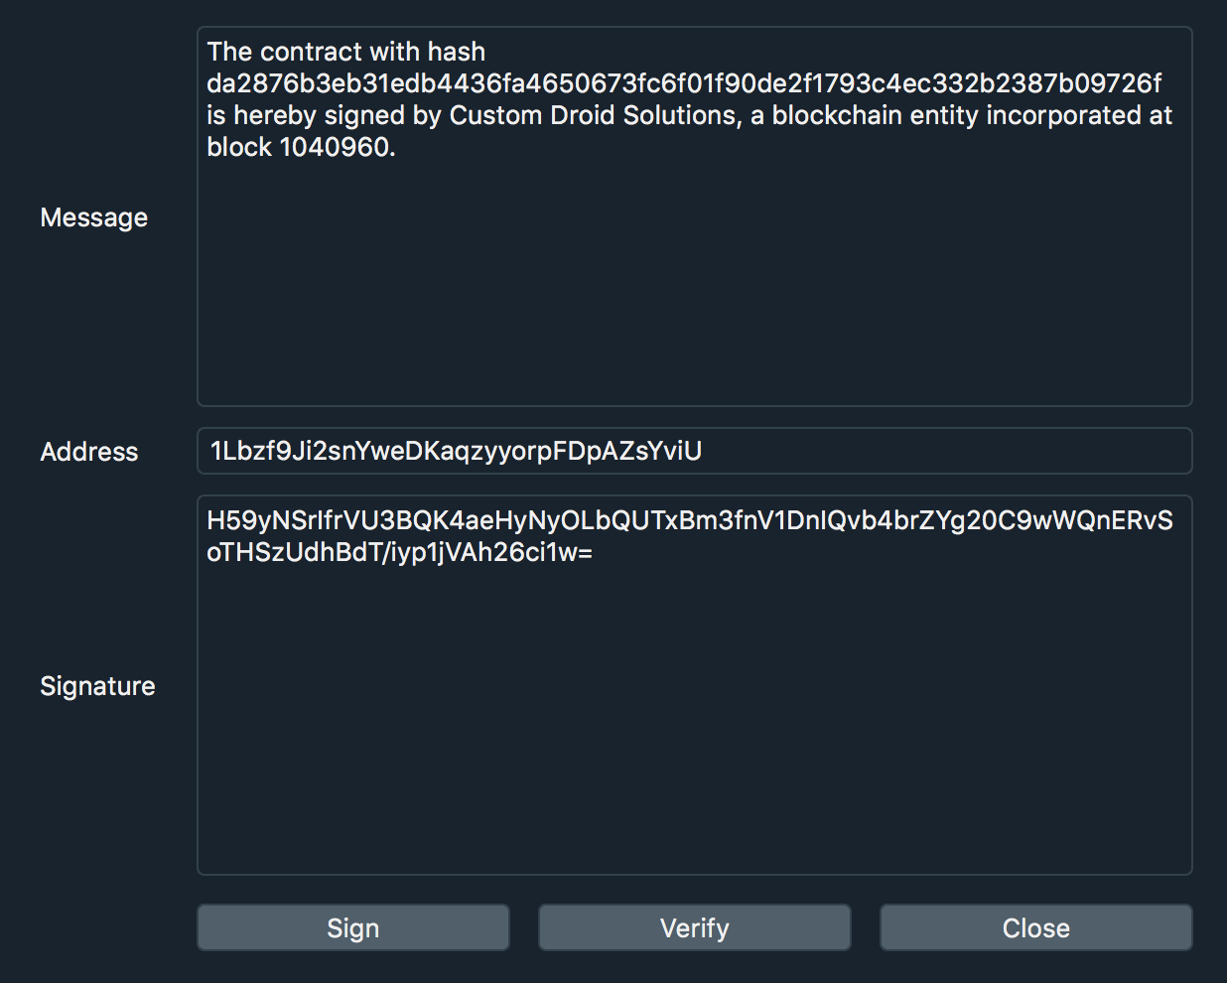Click signature line ending with ci1w=
Viewport: 1227px width, 983px height.
399,552
